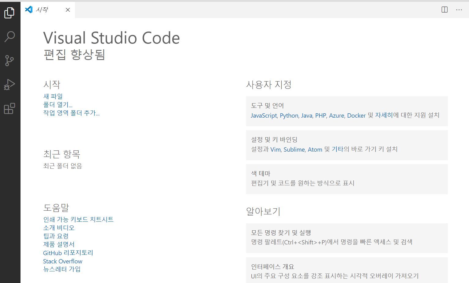This screenshot has height=283, width=469.
Task: Click 기타 keybindings link
Action: pyautogui.click(x=338, y=149)
